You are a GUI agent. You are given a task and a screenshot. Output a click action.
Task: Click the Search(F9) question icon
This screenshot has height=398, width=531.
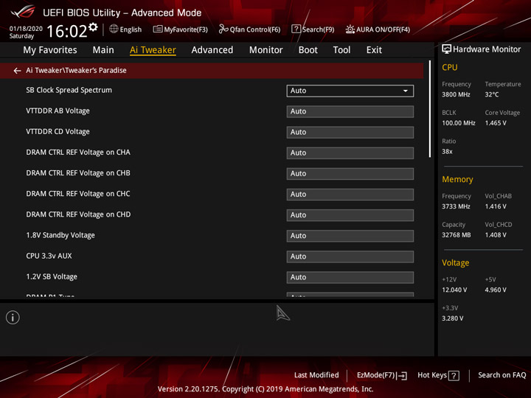(296, 29)
